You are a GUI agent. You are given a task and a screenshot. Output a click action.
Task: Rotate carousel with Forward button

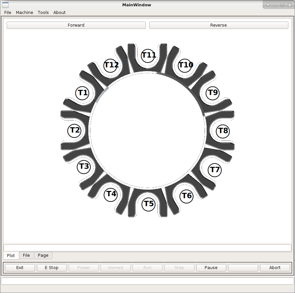76,25
